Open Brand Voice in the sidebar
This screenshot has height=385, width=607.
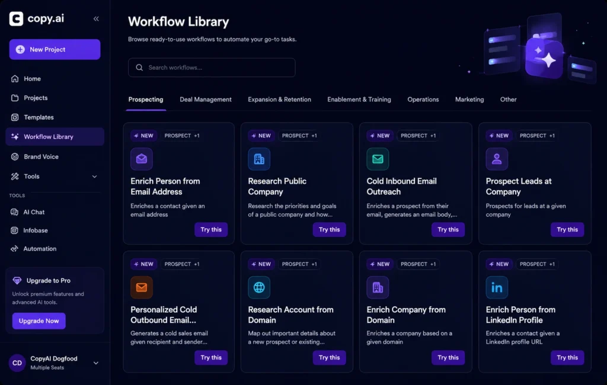pyautogui.click(x=55, y=157)
